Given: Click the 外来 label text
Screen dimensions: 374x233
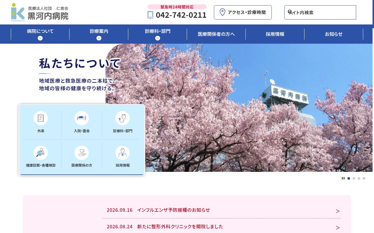Looking at the screenshot, I should [x=41, y=131].
